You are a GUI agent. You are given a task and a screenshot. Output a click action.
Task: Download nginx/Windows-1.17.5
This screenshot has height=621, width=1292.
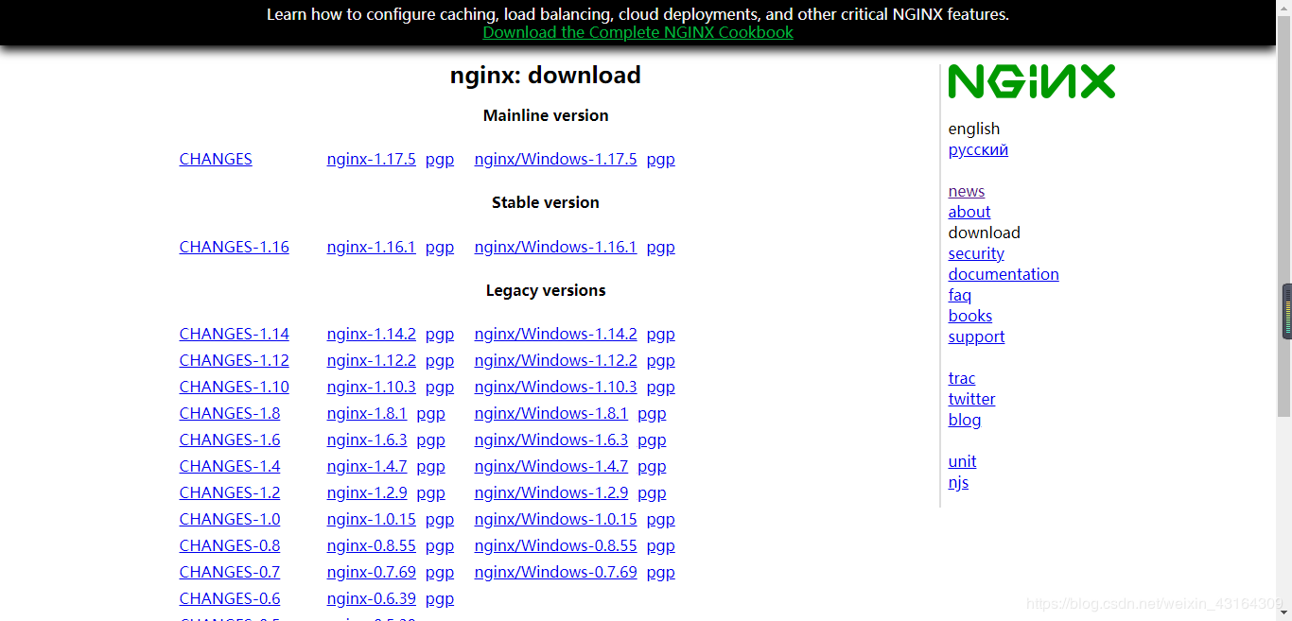pos(555,159)
